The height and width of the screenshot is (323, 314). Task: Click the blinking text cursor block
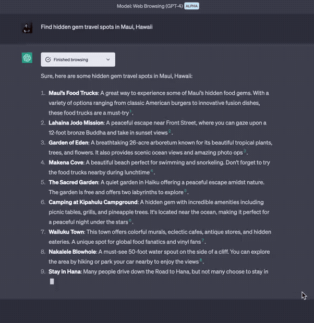coord(52,281)
